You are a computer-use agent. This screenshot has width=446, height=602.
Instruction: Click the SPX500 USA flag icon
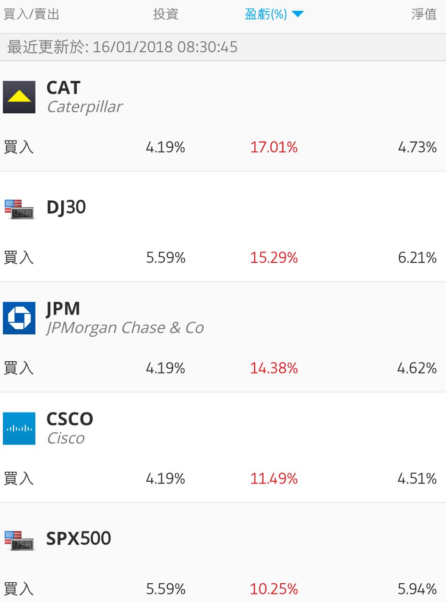pos(19,539)
